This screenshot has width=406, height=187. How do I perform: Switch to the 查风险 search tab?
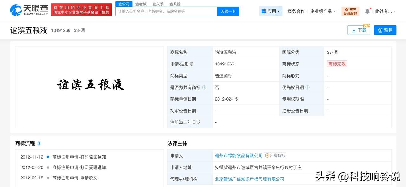pyautogui.click(x=175, y=4)
